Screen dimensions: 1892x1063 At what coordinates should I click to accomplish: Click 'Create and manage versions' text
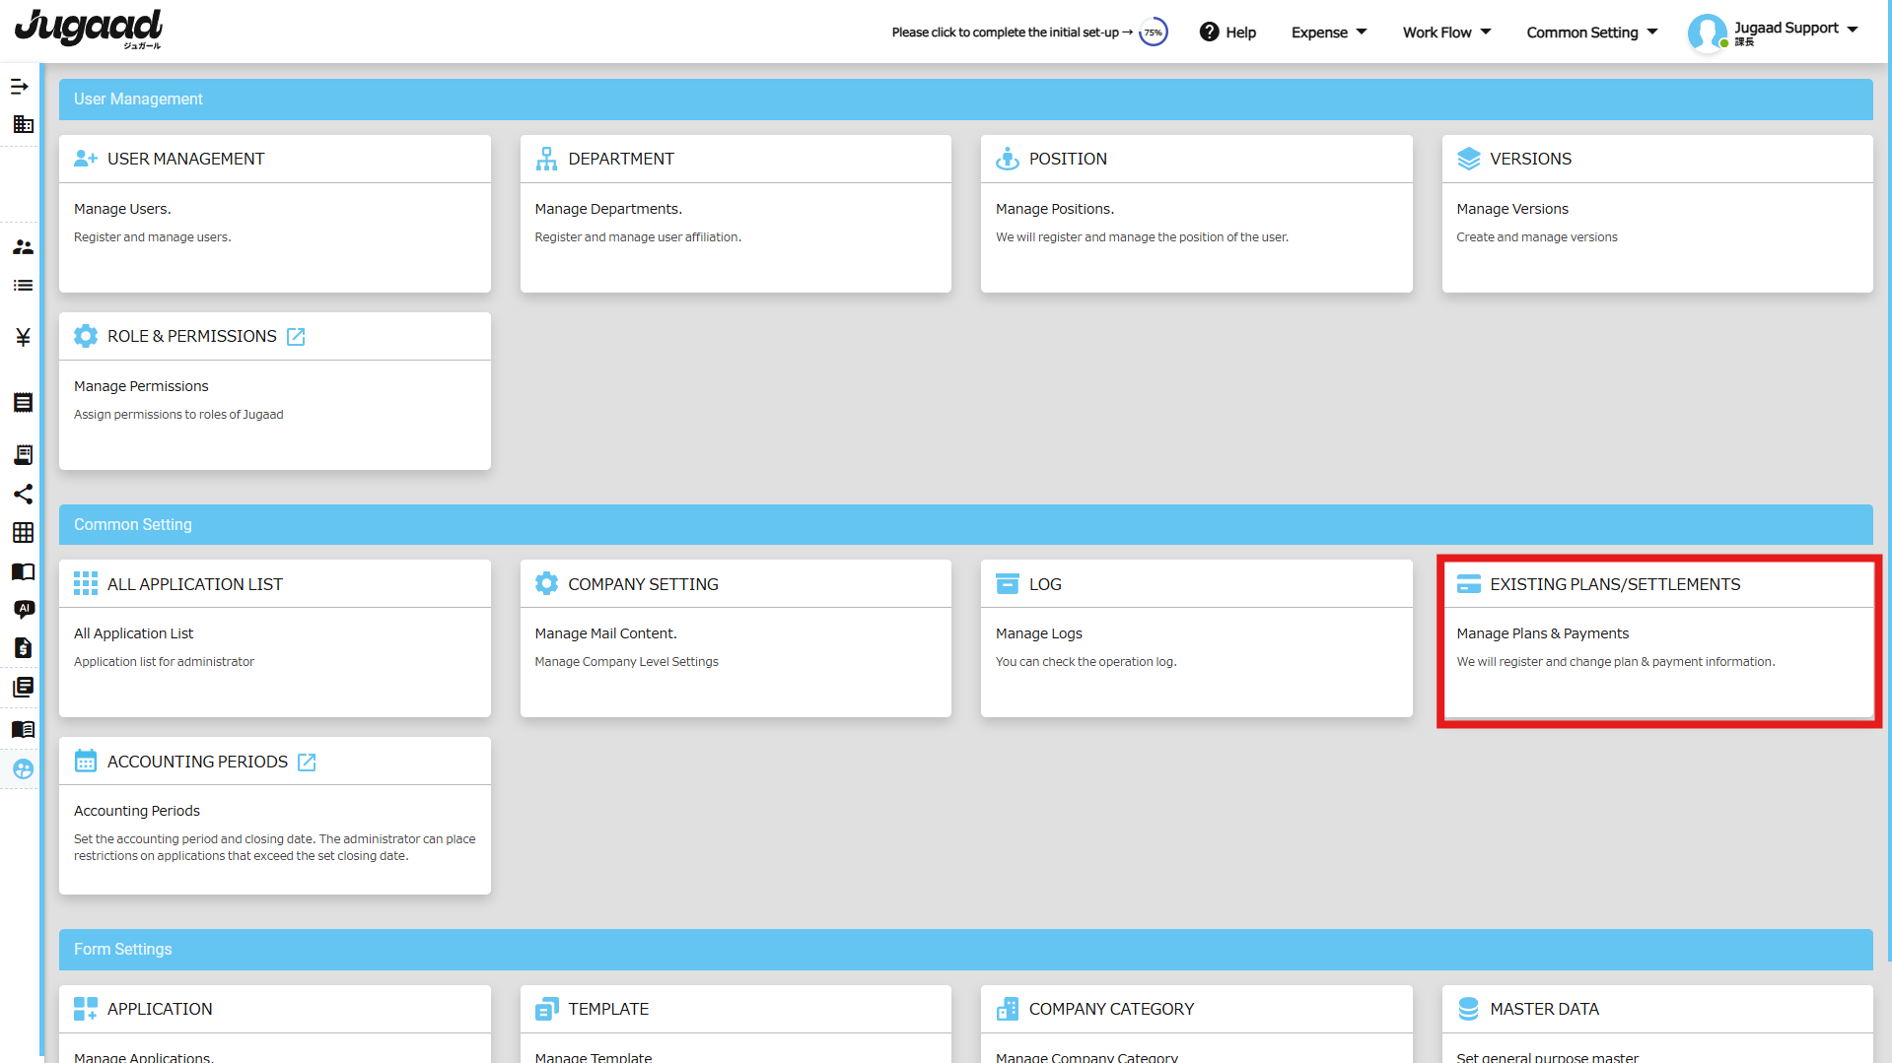(x=1536, y=237)
